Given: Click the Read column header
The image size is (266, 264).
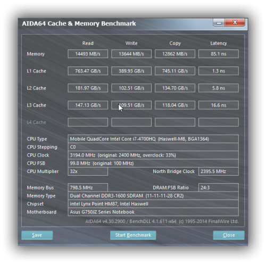Looking at the screenshot, I should (x=88, y=43).
